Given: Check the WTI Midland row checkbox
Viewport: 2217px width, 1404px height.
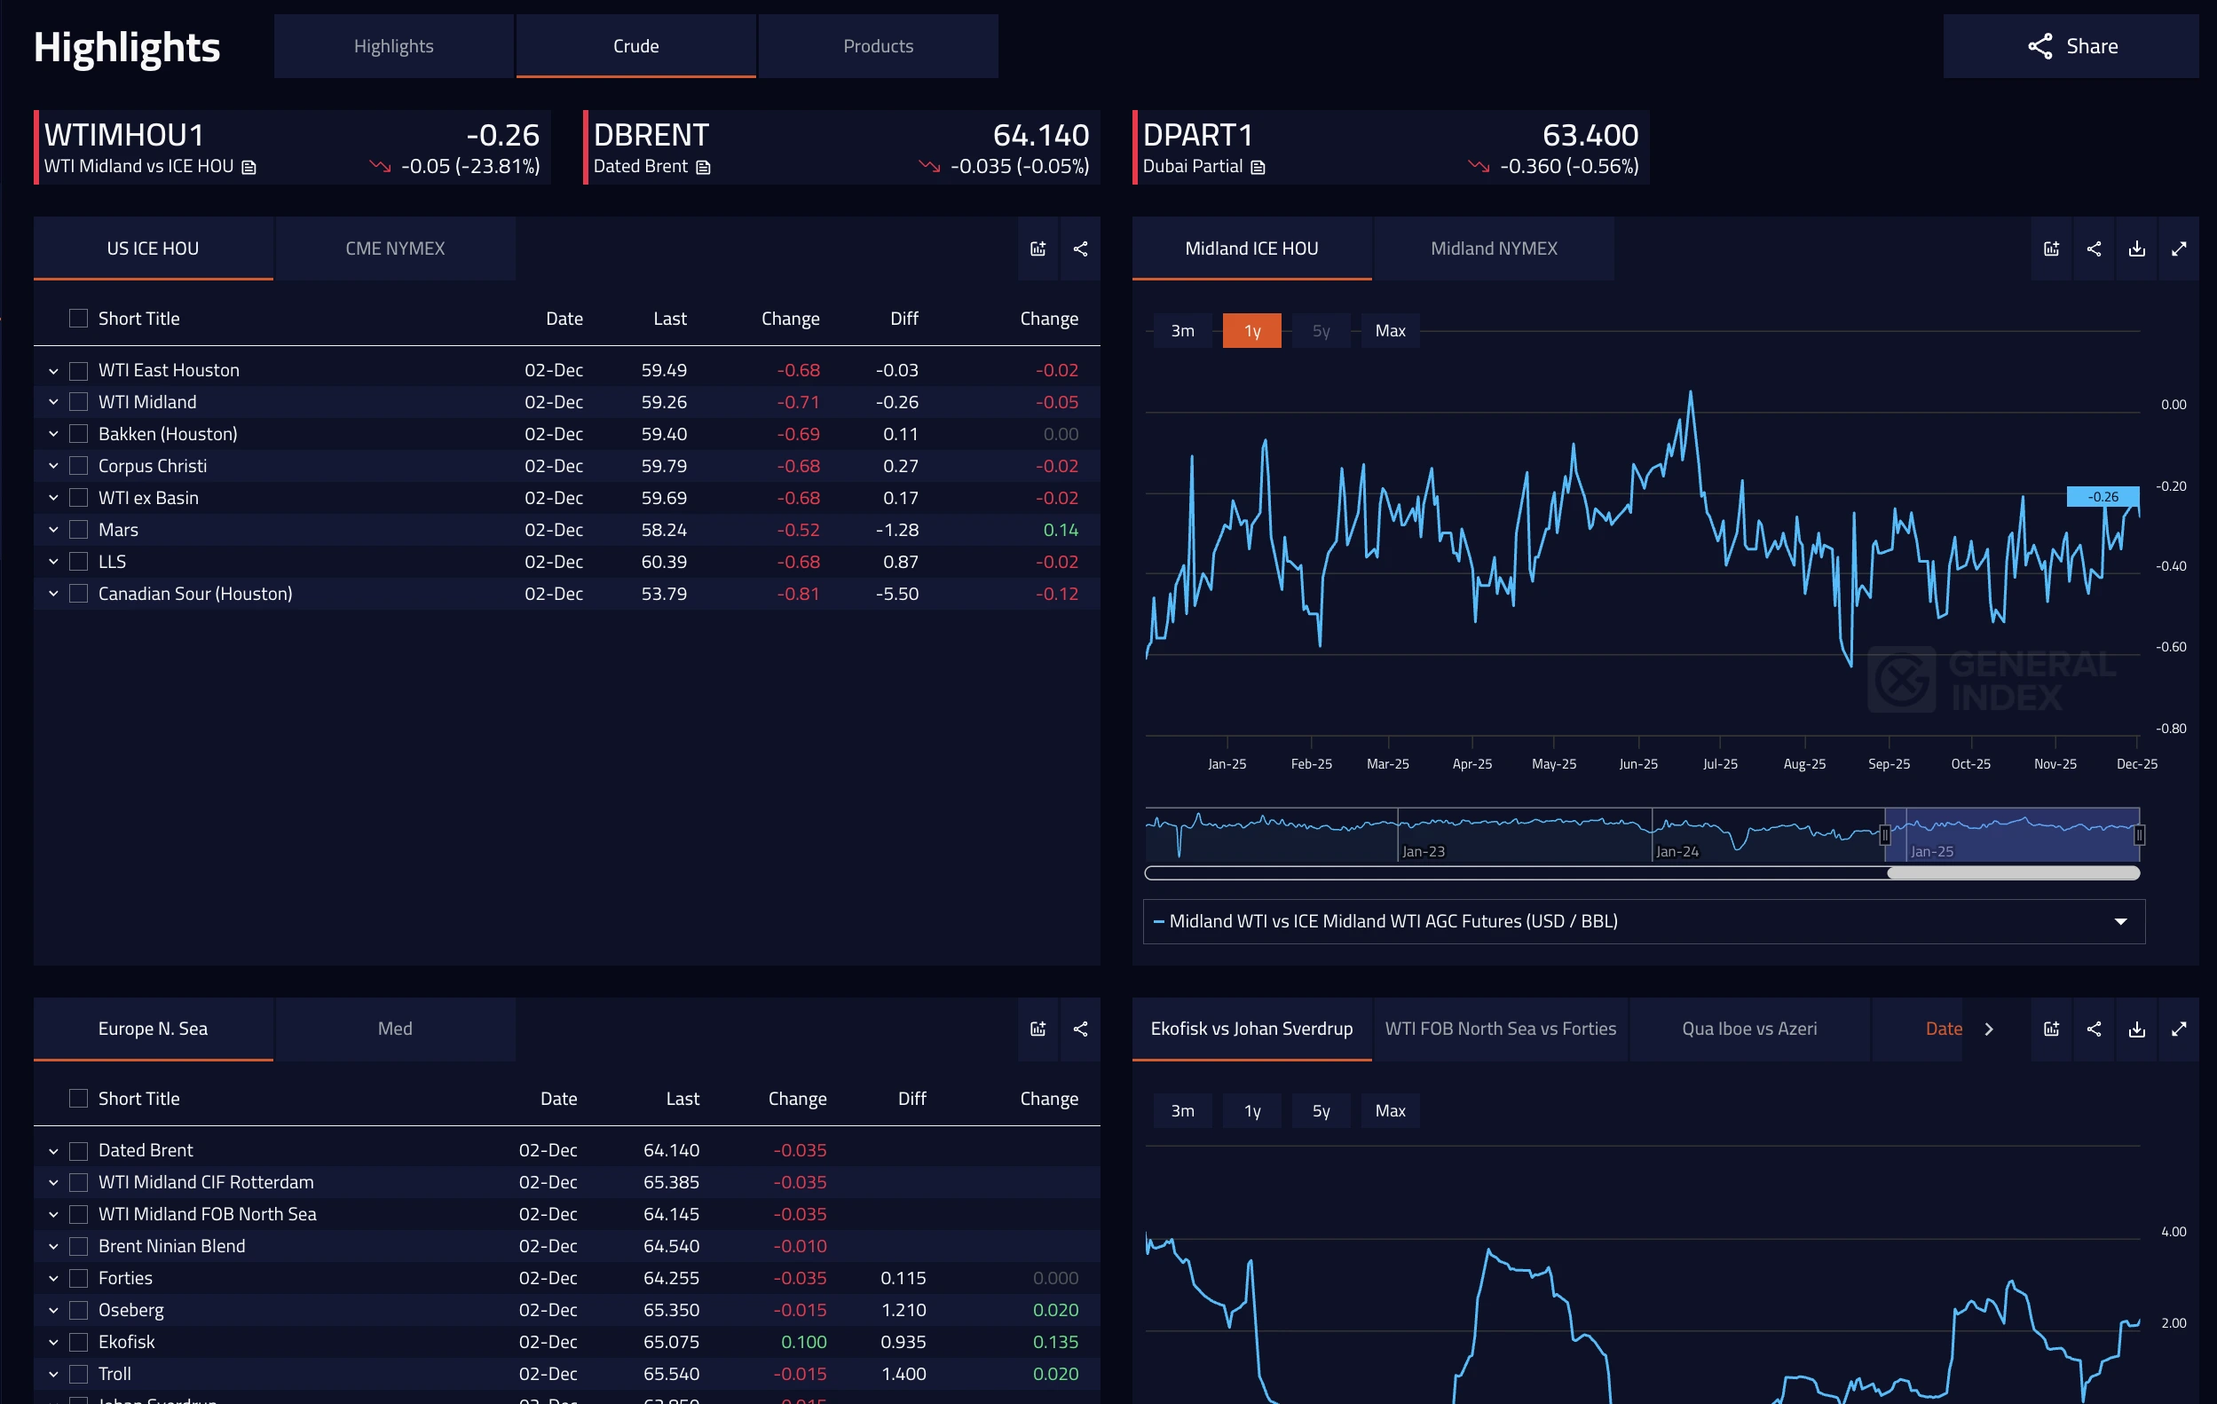Looking at the screenshot, I should coord(79,401).
